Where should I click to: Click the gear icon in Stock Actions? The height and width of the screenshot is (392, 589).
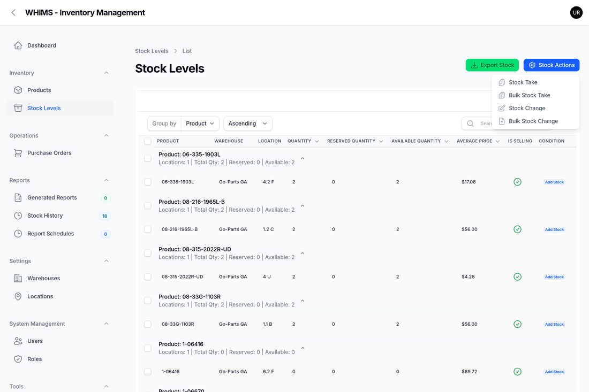532,65
